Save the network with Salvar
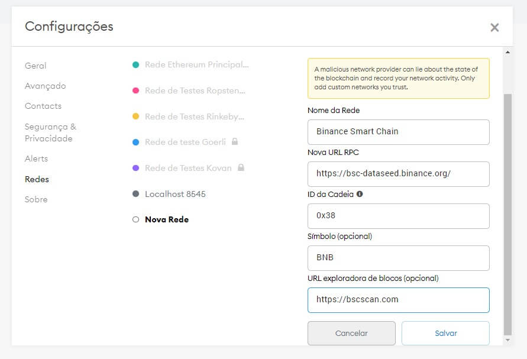This screenshot has width=527, height=359. click(x=445, y=333)
